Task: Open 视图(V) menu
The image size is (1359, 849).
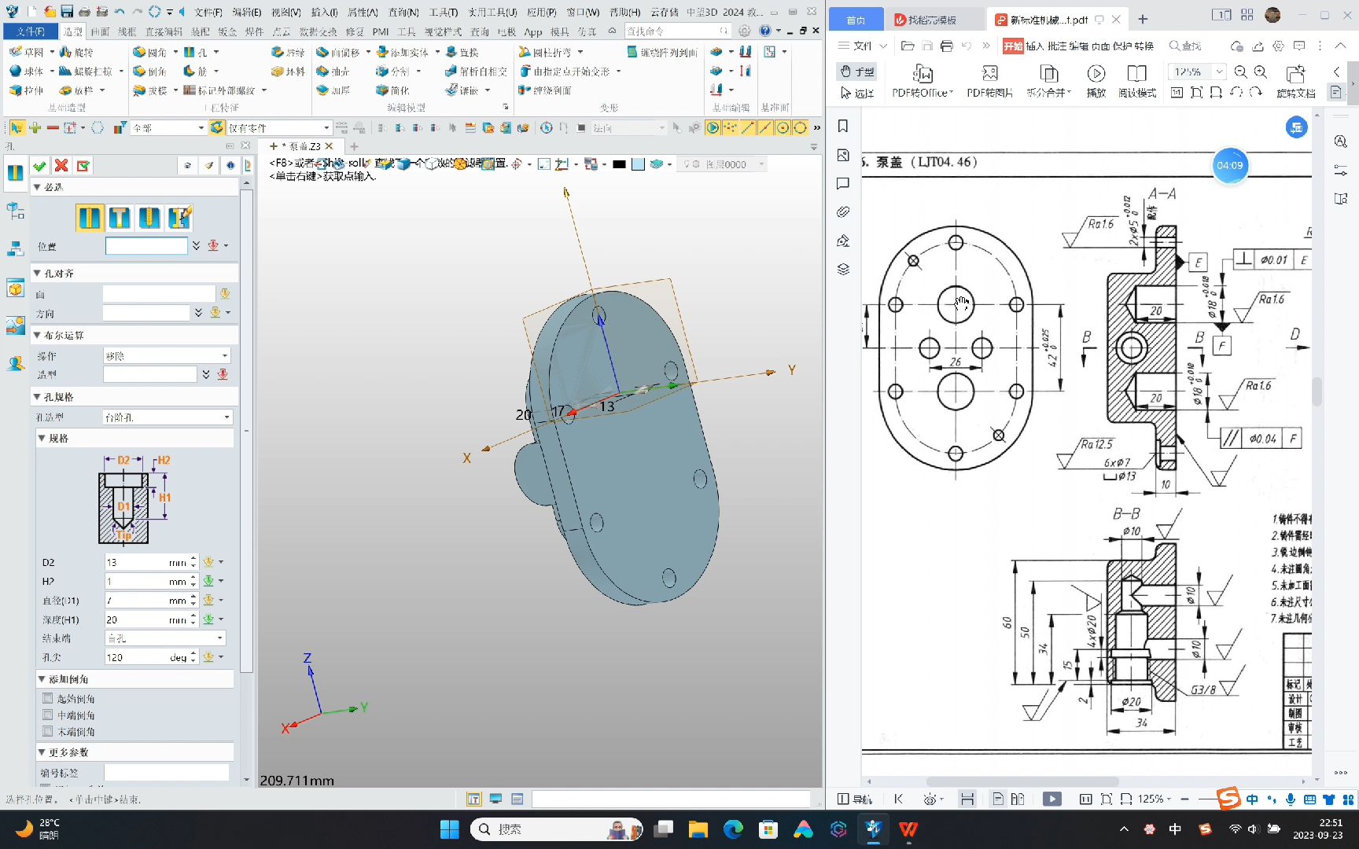Action: tap(286, 12)
